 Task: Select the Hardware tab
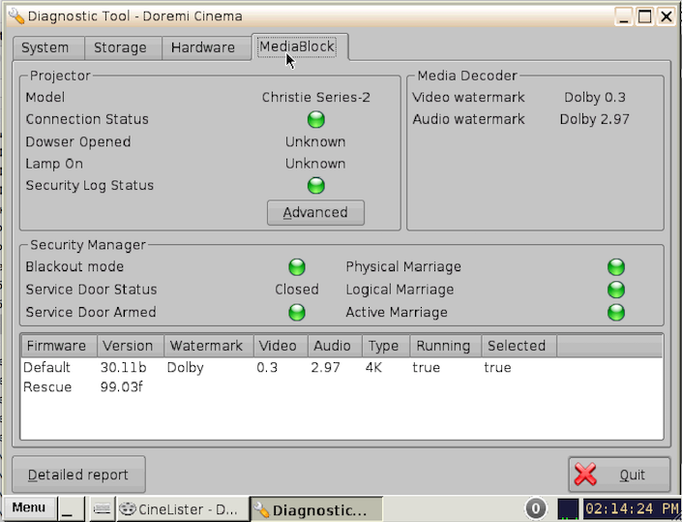[x=207, y=47]
